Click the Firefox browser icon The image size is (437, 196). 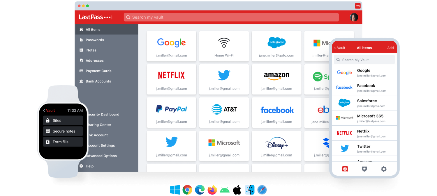point(212,190)
